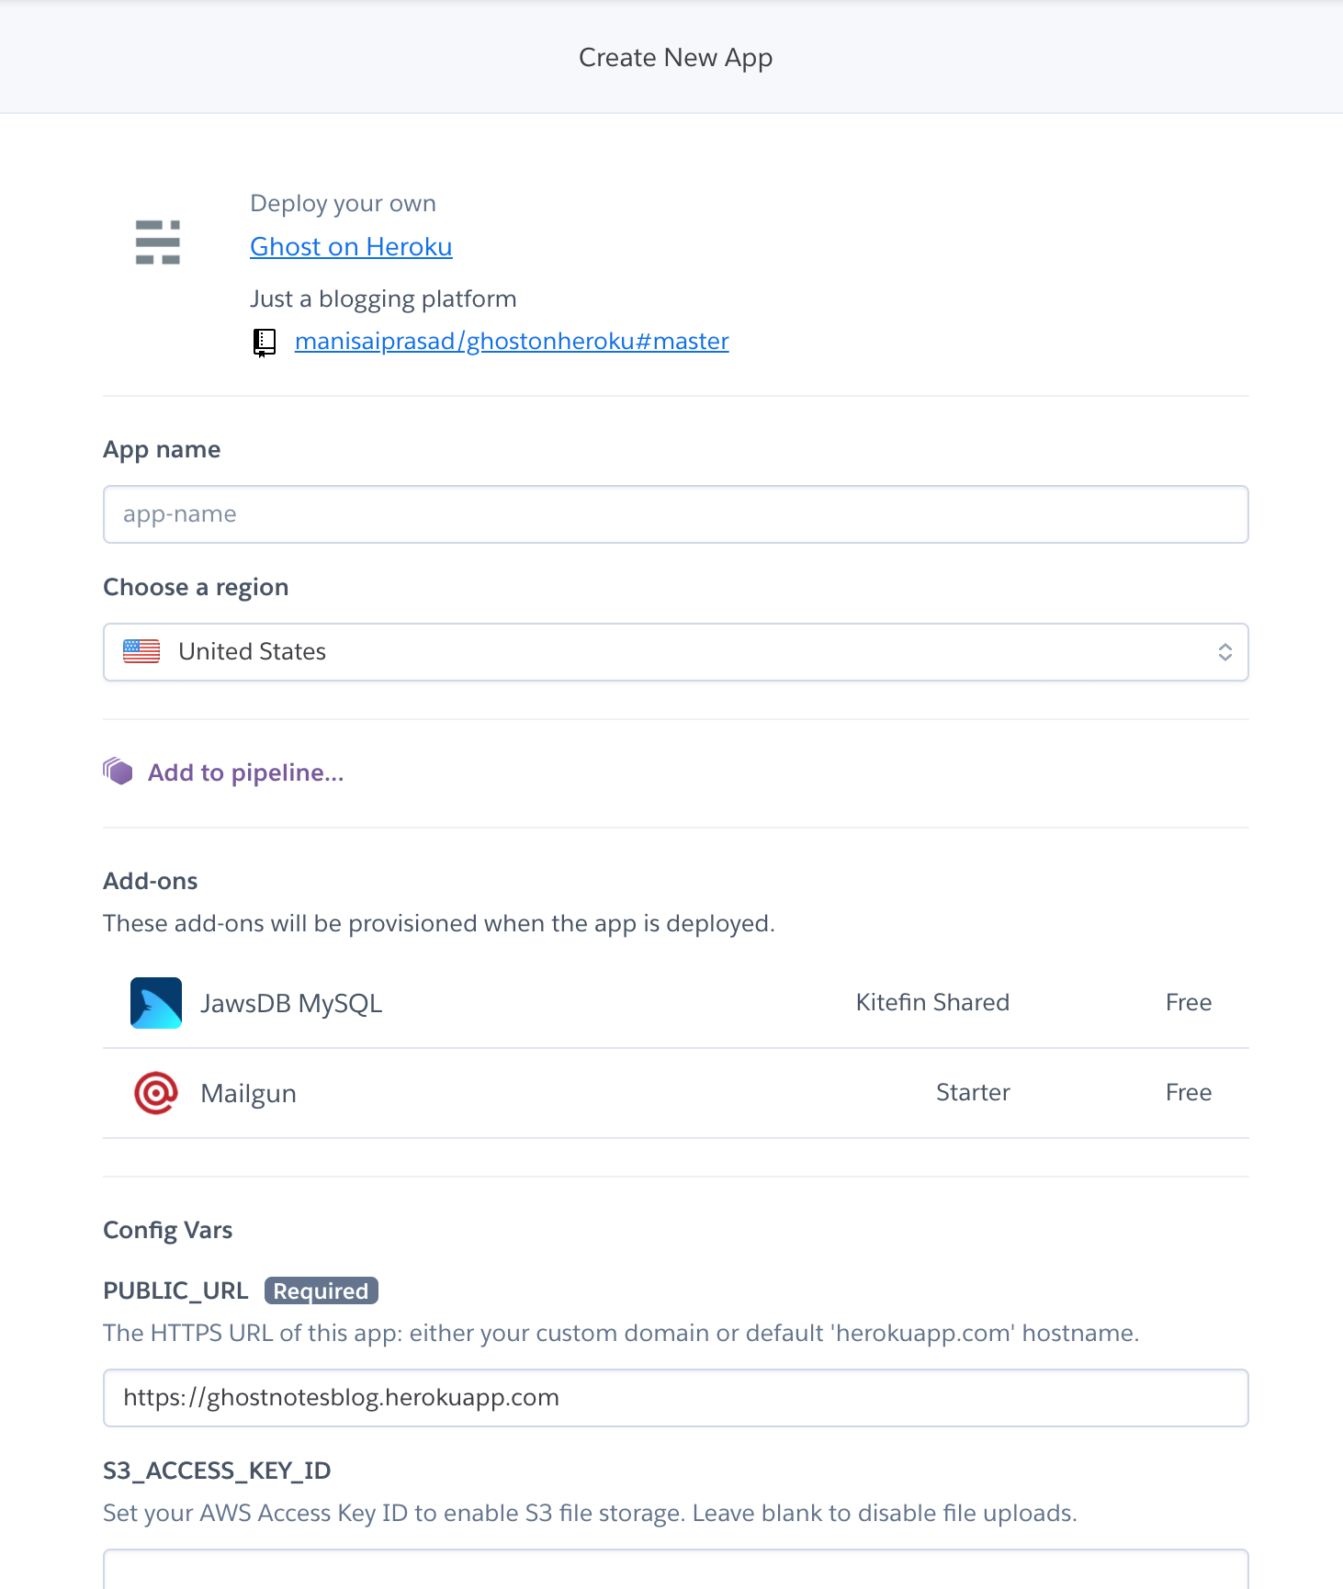Screen dimensions: 1343x1589
Task: Focus the App name input field
Action: click(675, 514)
